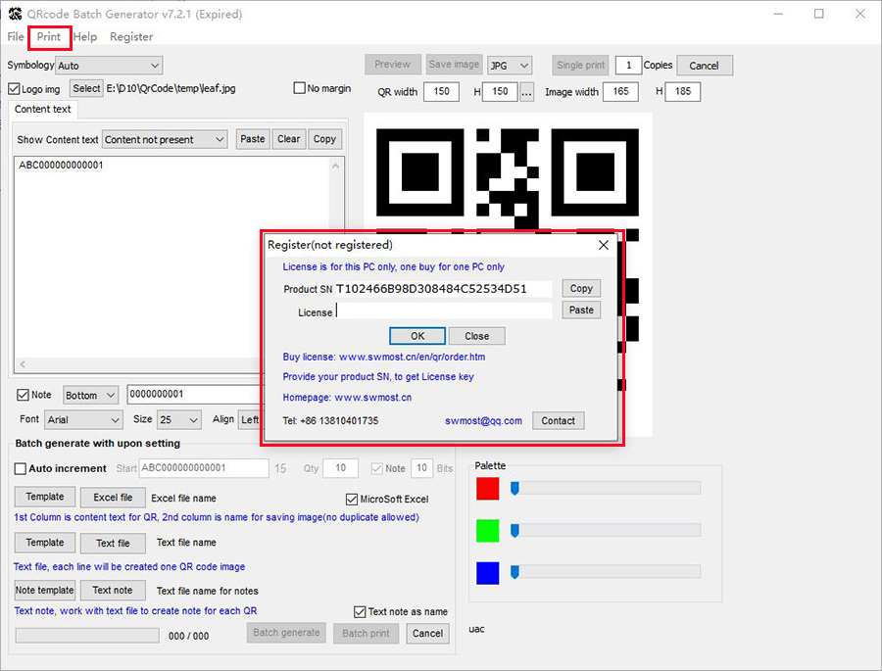Screen dimensions: 882x671
Task: Toggle the Logo img checkbox
Action: tap(14, 89)
